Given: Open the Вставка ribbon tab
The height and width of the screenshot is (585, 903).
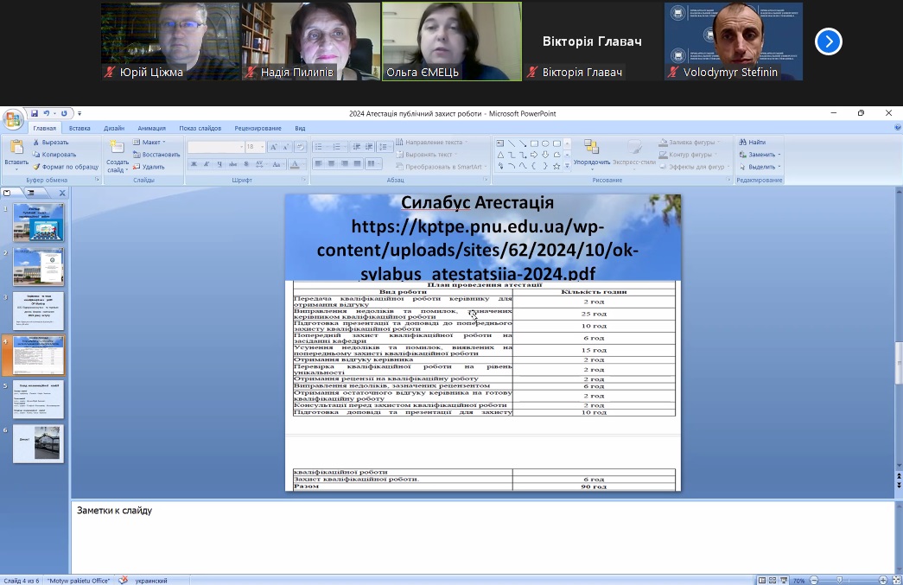Looking at the screenshot, I should click(x=79, y=129).
